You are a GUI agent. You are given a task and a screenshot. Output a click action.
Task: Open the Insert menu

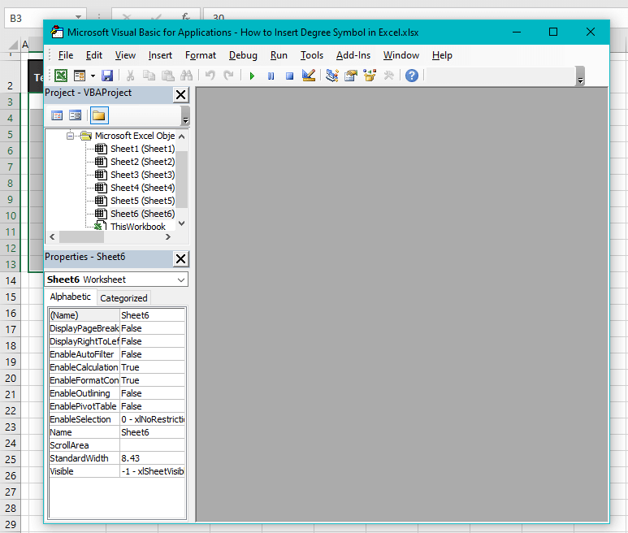[160, 55]
